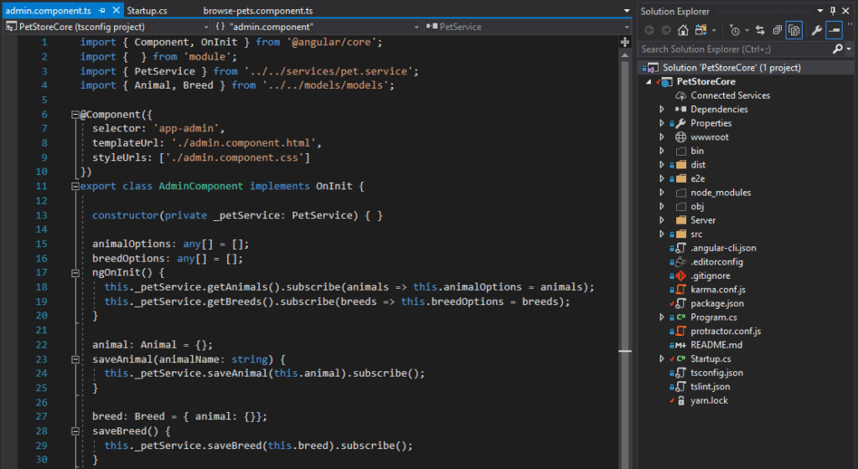Pin the Solution Explorer panel with auto-hide pushpin

tap(832, 11)
